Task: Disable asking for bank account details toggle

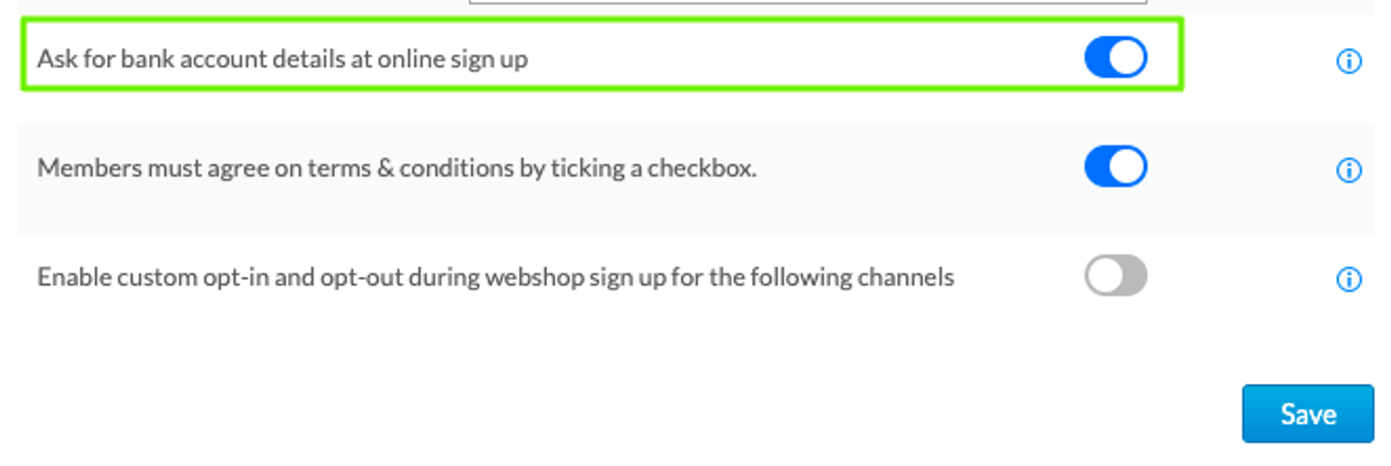Action: point(1115,58)
